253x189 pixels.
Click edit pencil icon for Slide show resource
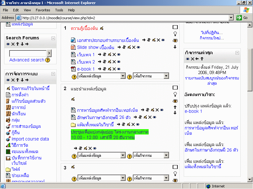point(129,47)
